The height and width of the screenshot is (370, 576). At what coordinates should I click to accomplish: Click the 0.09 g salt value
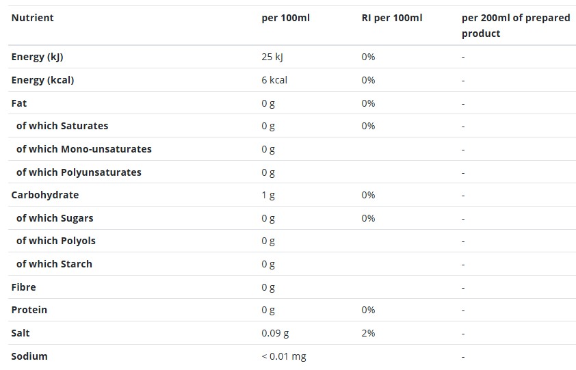point(275,333)
